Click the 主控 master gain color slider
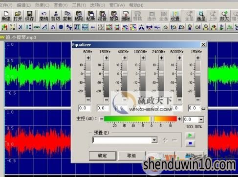 point(140,119)
